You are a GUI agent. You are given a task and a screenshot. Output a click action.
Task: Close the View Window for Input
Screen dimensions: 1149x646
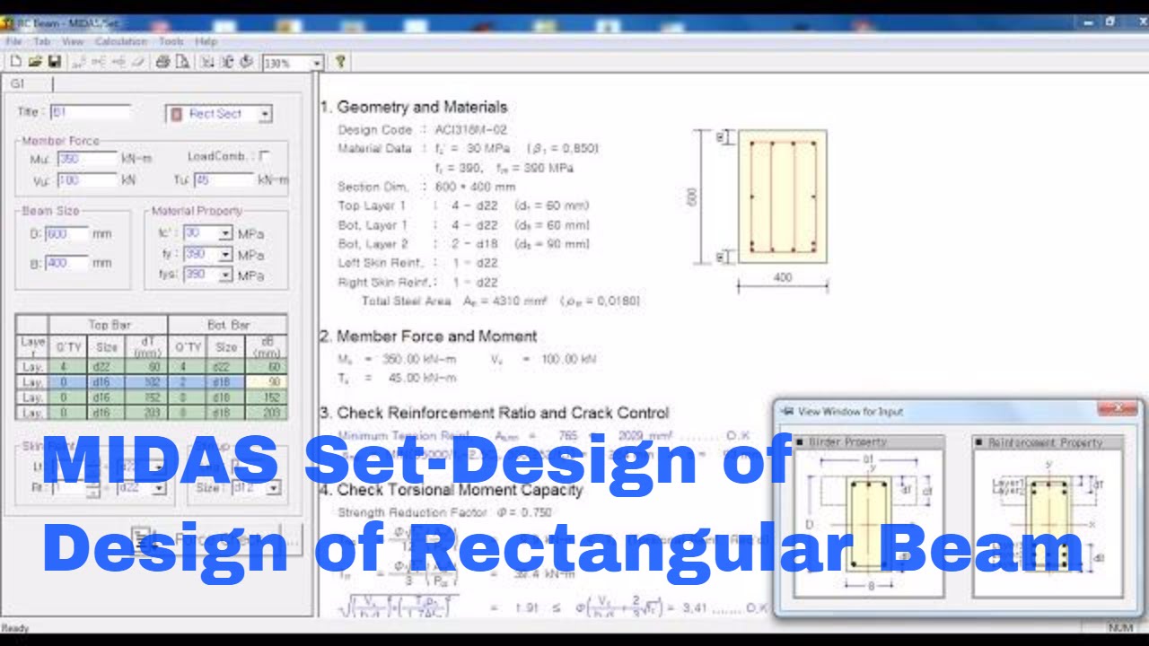tap(1118, 409)
